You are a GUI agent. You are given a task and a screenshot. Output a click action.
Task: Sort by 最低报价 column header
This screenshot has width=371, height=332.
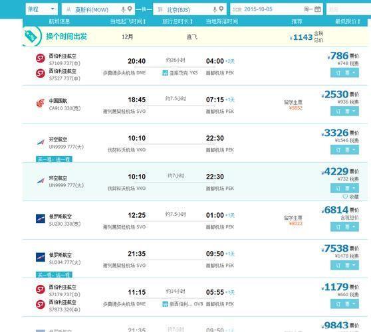click(348, 21)
